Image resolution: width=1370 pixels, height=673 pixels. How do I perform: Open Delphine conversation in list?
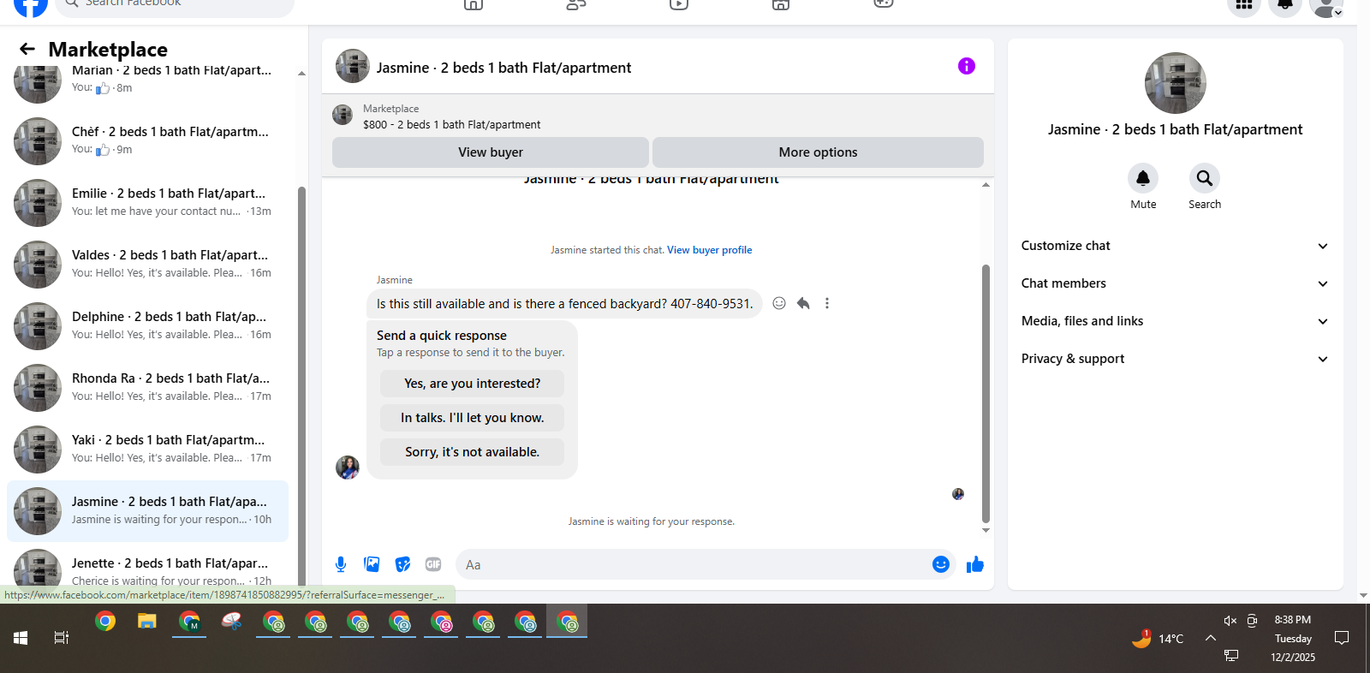pos(147,325)
